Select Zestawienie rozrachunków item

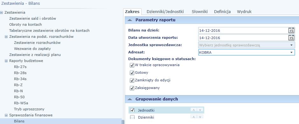pyautogui.click(x=37, y=43)
